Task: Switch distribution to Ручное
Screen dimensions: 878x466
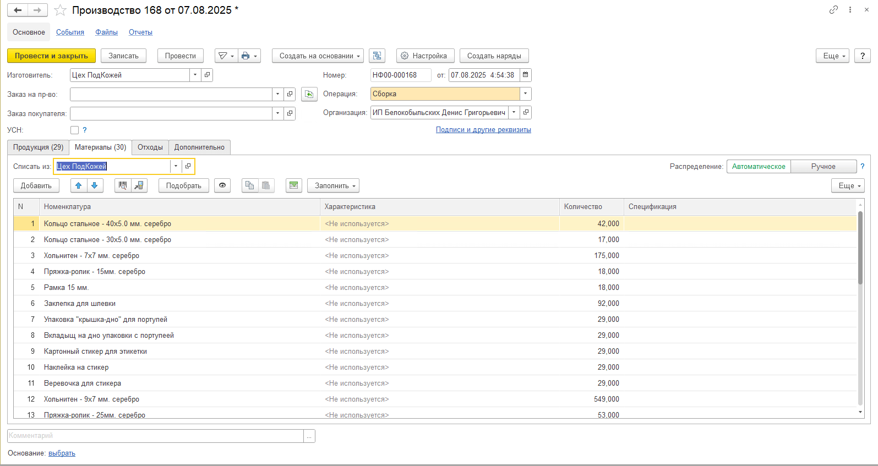Action: coord(823,166)
